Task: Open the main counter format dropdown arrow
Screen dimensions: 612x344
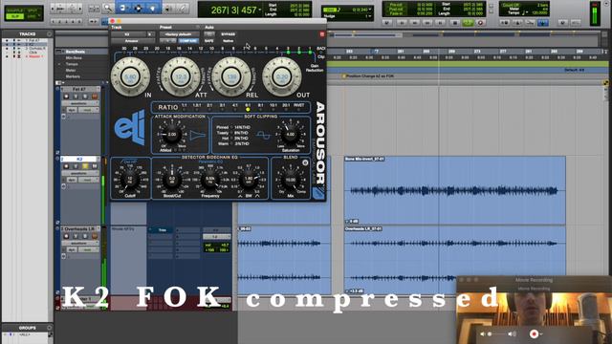Action: pyautogui.click(x=259, y=10)
